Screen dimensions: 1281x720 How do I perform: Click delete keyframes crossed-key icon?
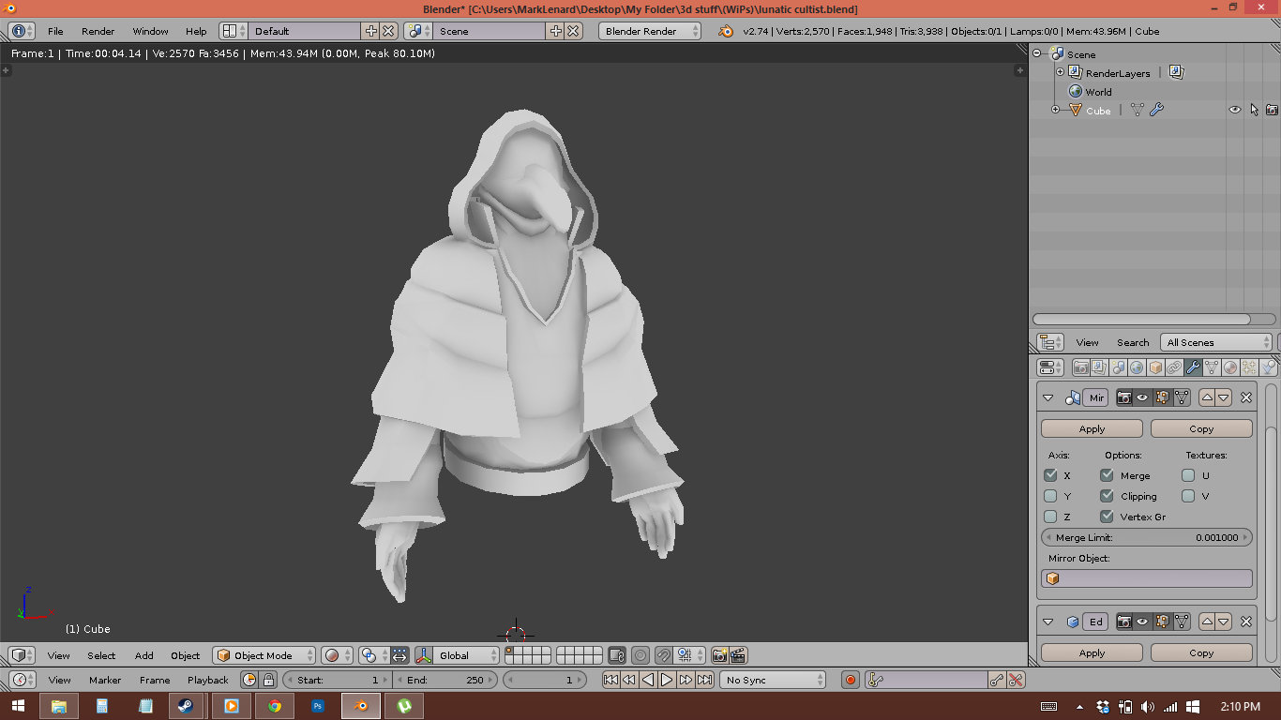pos(1016,680)
